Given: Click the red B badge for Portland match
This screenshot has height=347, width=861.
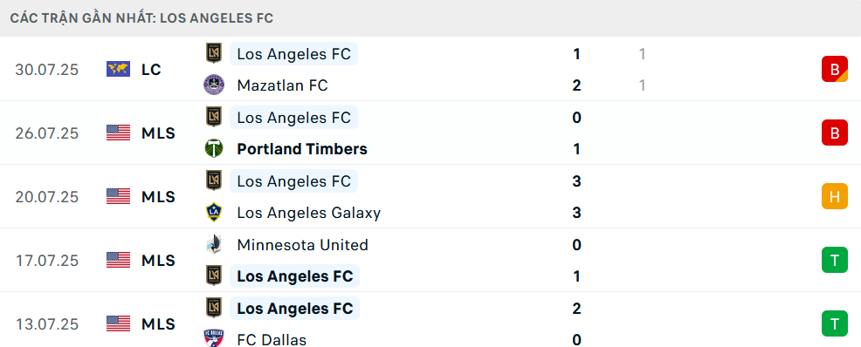Looking at the screenshot, I should click(835, 133).
